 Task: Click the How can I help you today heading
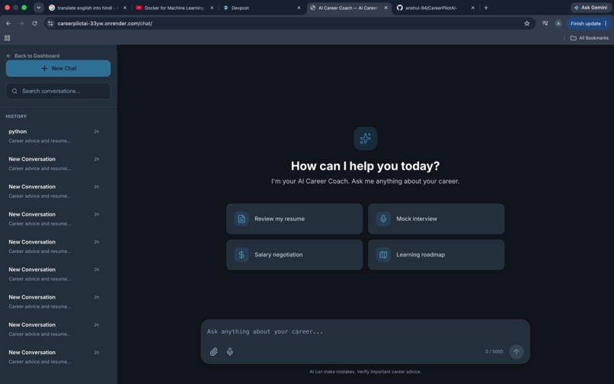366,166
